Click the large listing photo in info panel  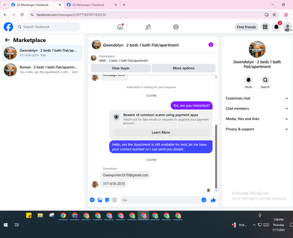click(257, 49)
